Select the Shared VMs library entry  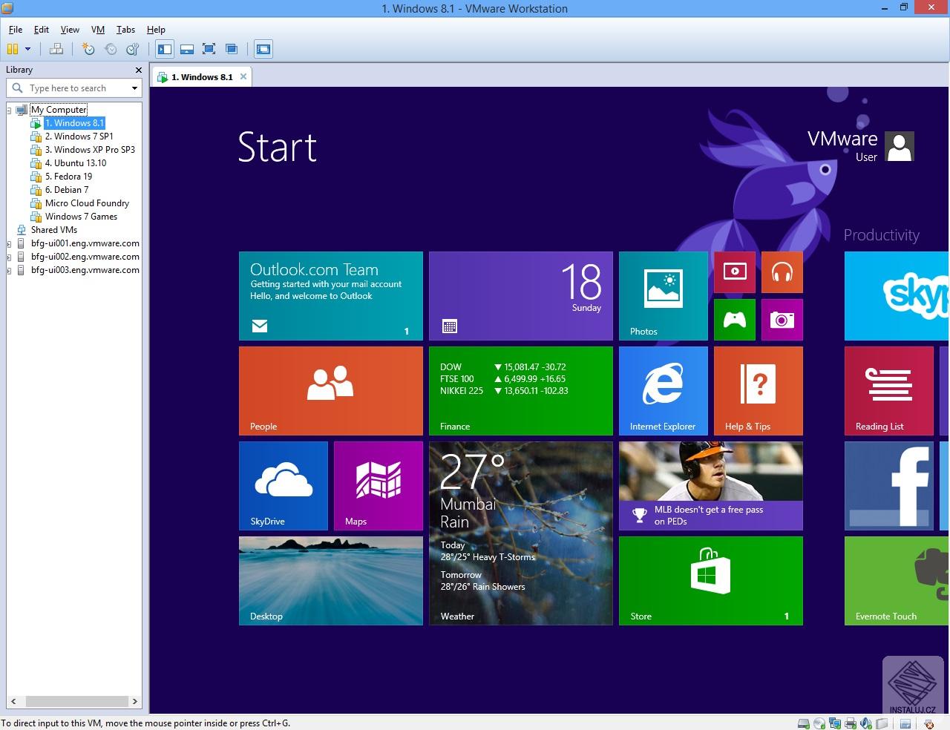(53, 230)
